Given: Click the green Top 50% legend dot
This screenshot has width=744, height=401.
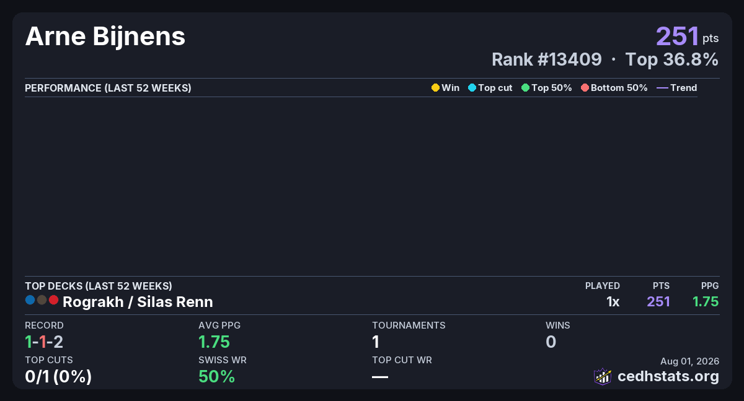Looking at the screenshot, I should (x=525, y=88).
